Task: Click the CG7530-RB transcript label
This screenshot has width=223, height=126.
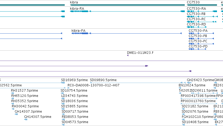Action: [x=196, y=14]
